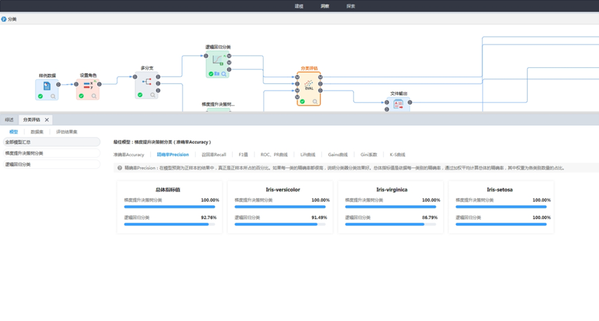Open 探索 in the top menu
Image resolution: width=599 pixels, height=321 pixels.
(351, 6)
